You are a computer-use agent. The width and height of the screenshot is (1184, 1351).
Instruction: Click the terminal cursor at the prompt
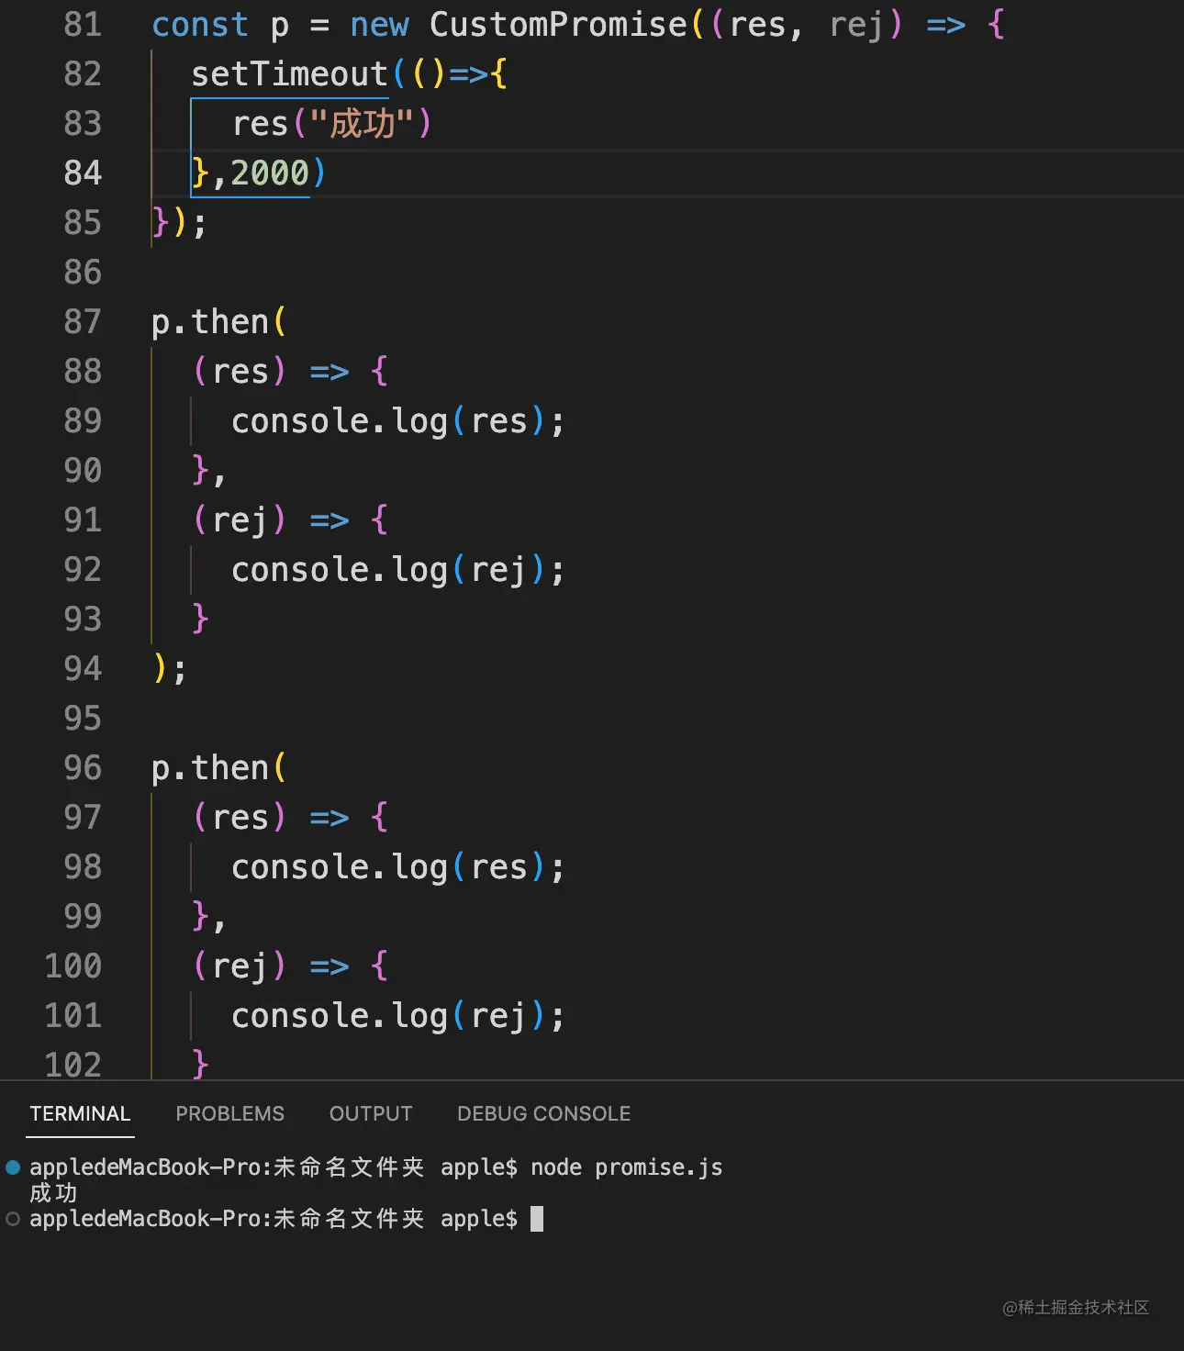coord(537,1219)
